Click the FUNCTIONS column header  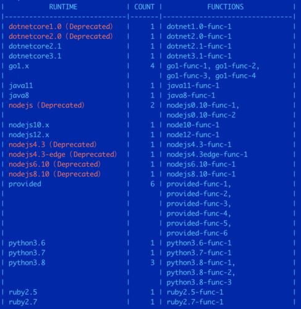(226, 7)
